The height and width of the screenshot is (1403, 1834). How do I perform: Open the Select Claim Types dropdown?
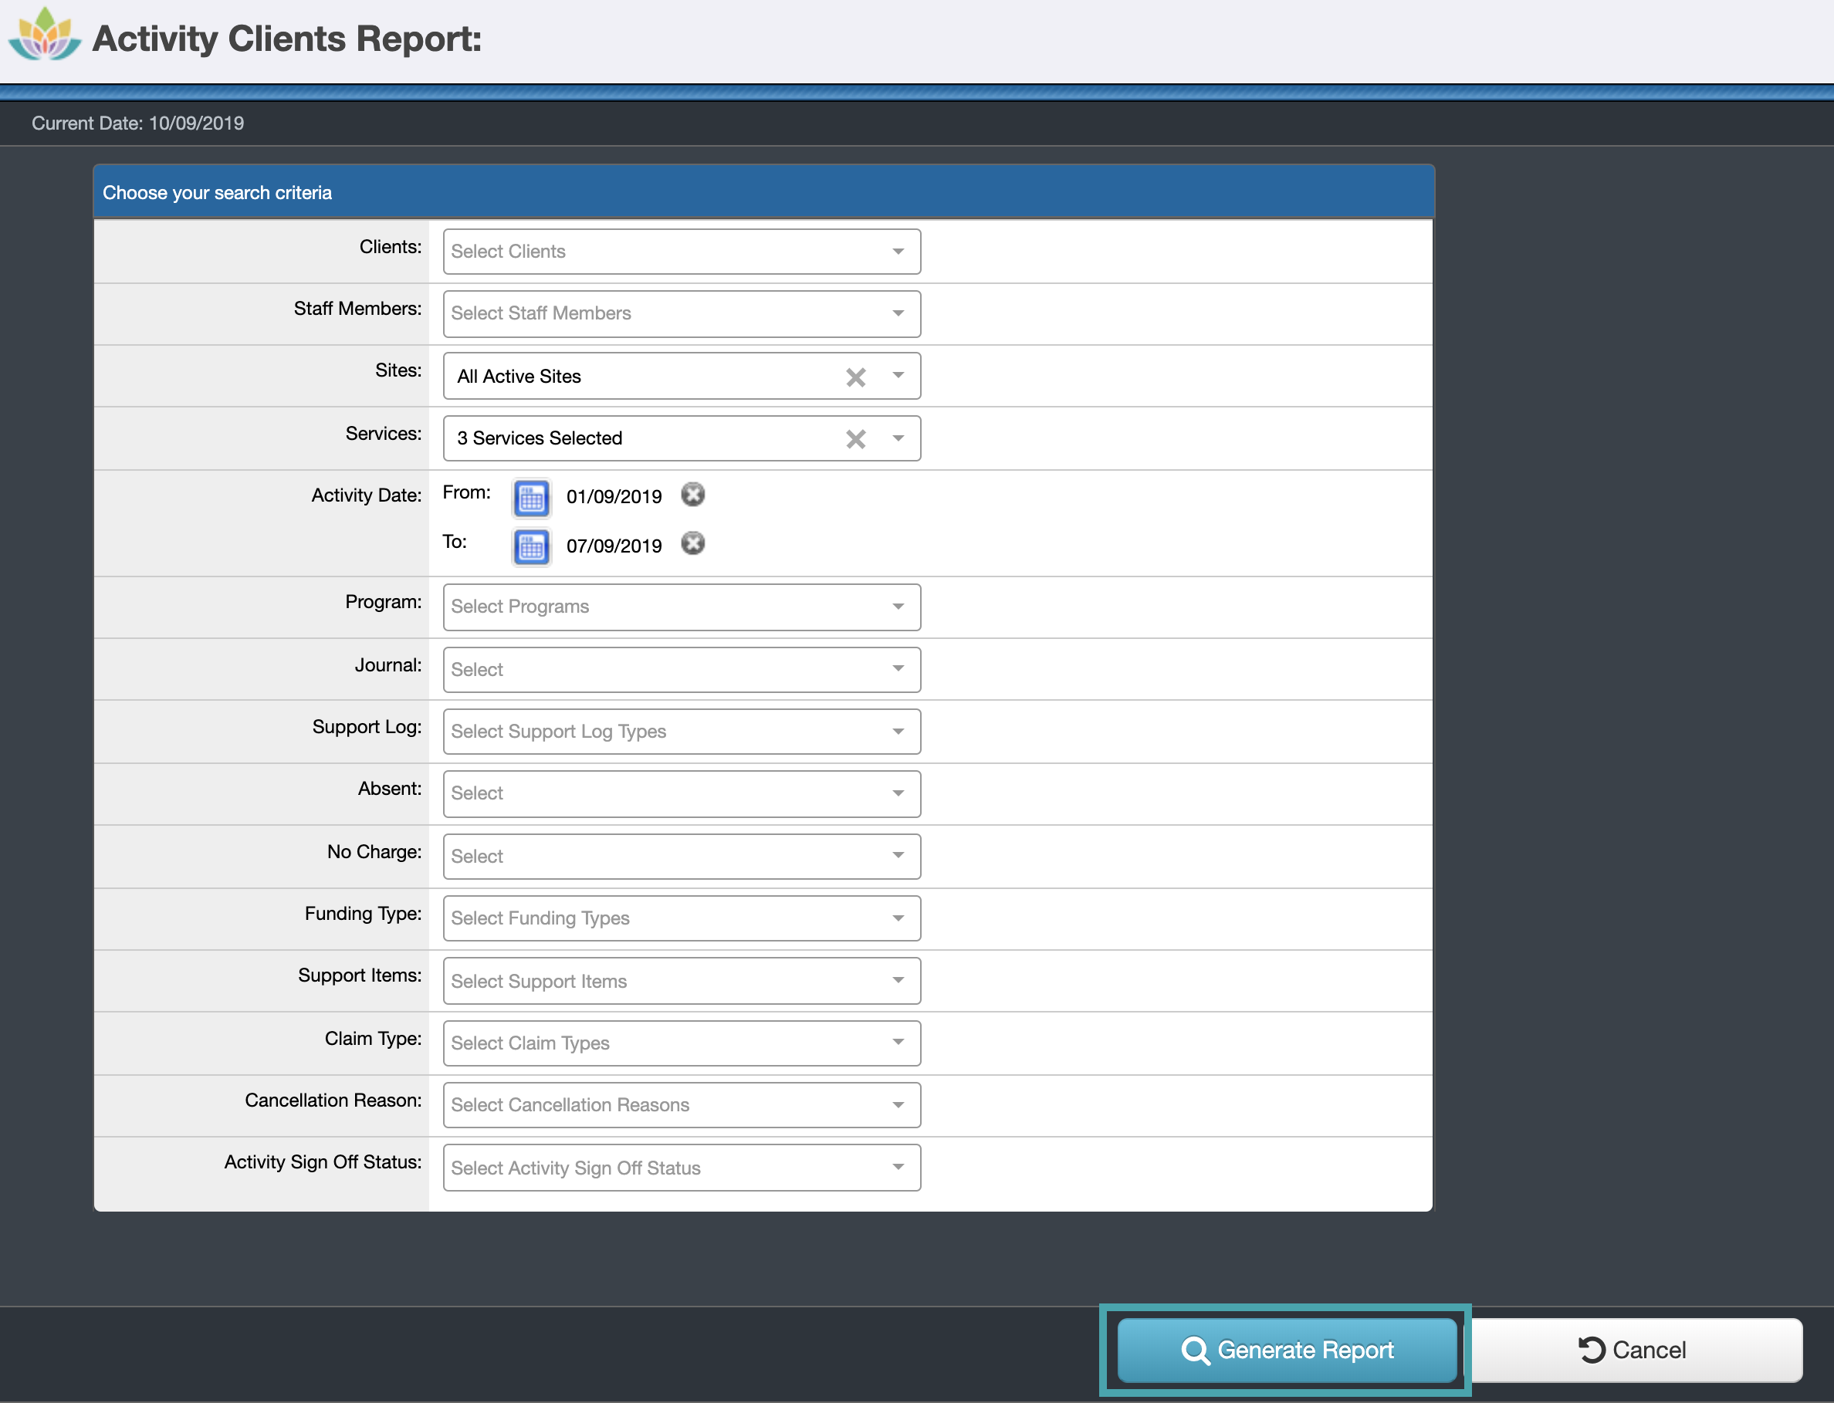pos(898,1043)
